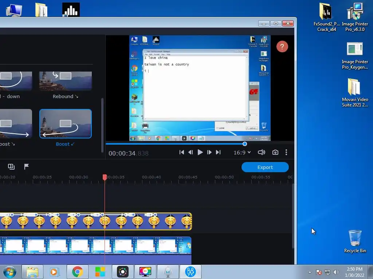This screenshot has width=373, height=279.
Task: Select the Recycle Bin desktop icon
Action: (x=355, y=241)
